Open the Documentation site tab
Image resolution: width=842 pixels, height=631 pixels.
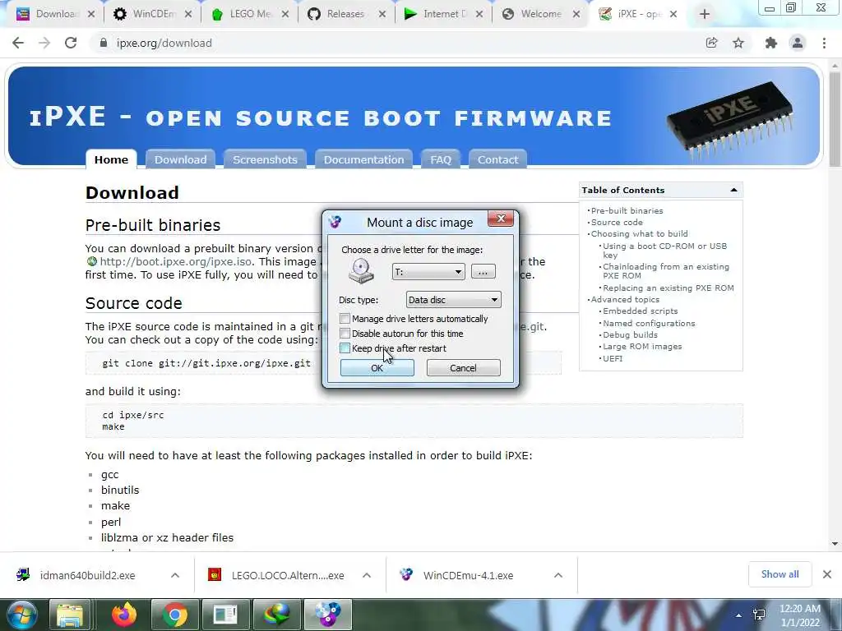tap(363, 159)
